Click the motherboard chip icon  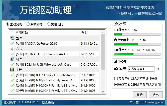coord(12,70)
